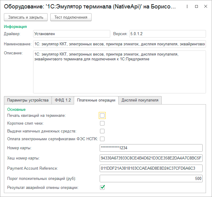Click inside the 'Описание' text area
This screenshot has width=212, height=197.
pos(120,72)
